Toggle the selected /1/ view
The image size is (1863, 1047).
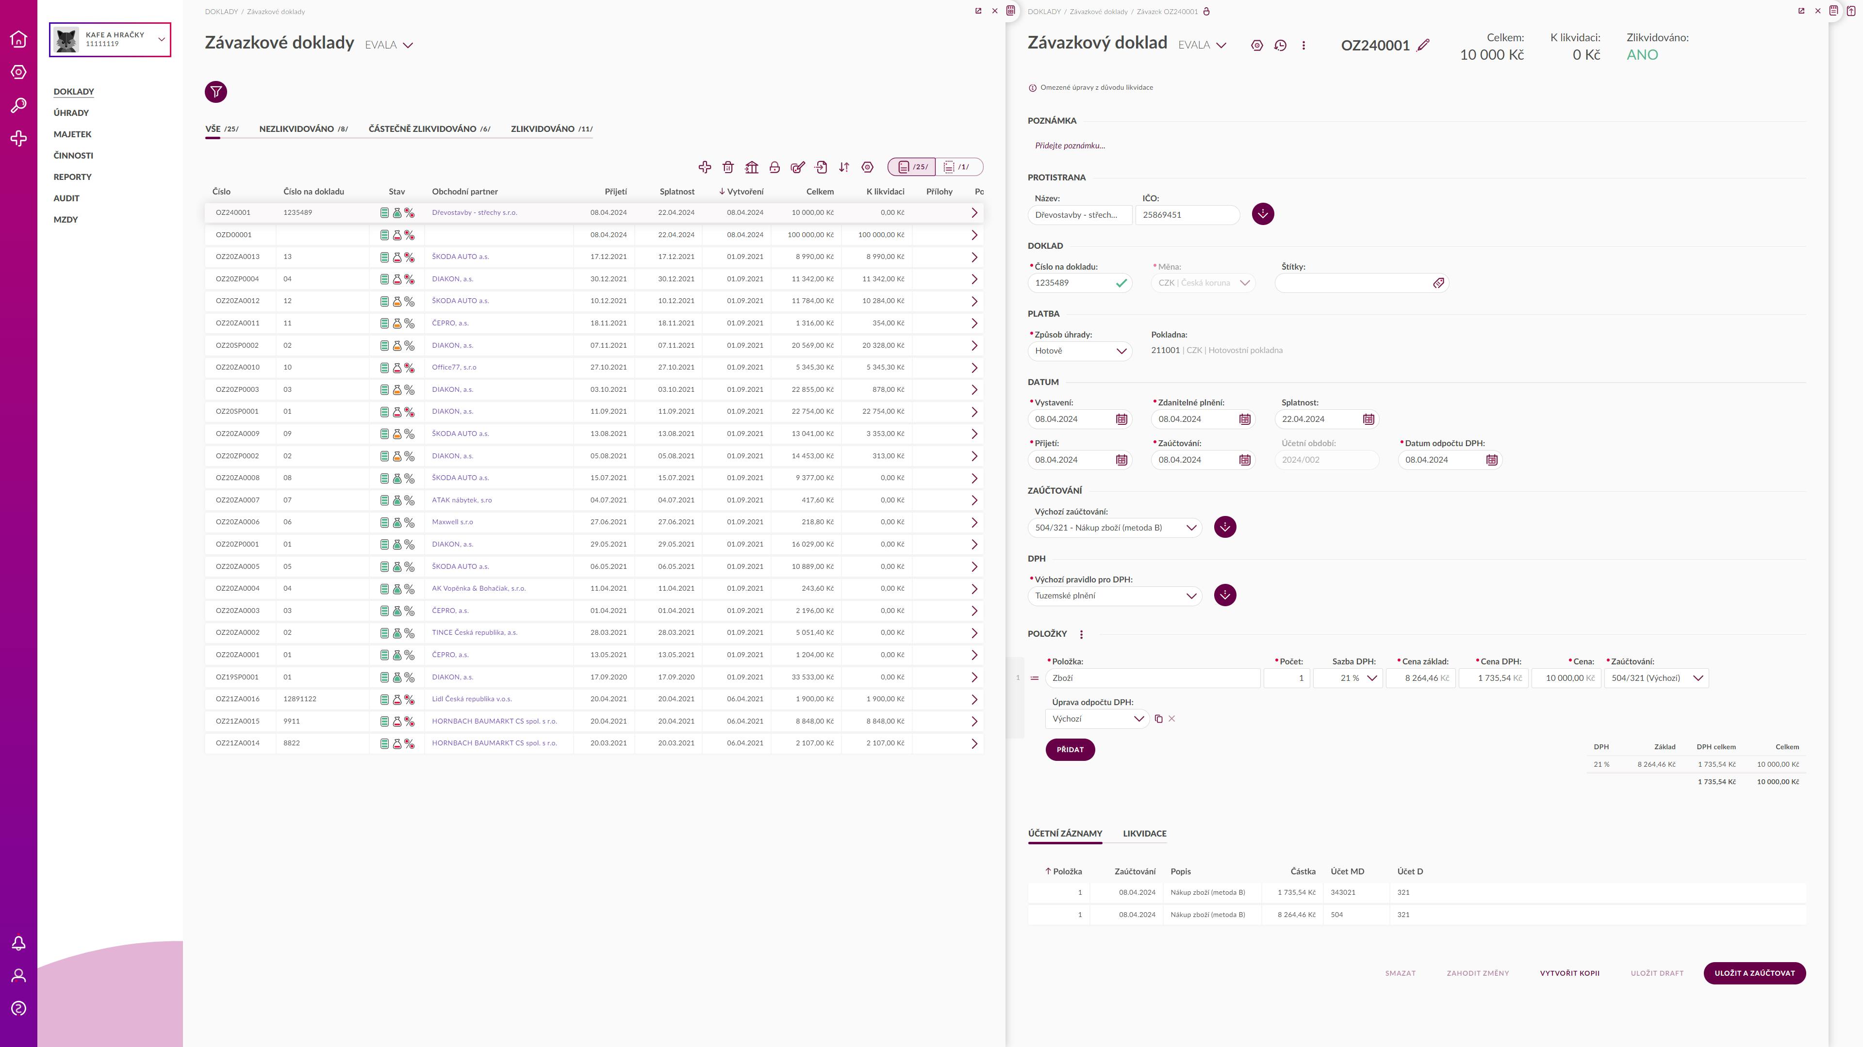coord(959,167)
